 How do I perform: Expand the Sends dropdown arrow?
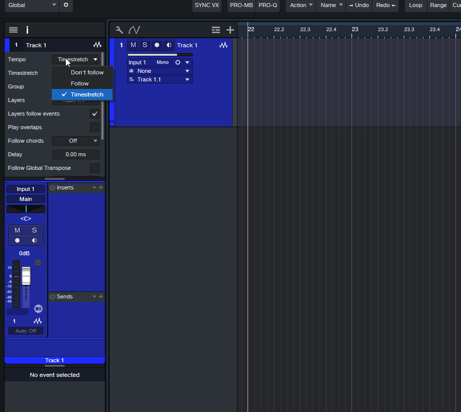[94, 296]
